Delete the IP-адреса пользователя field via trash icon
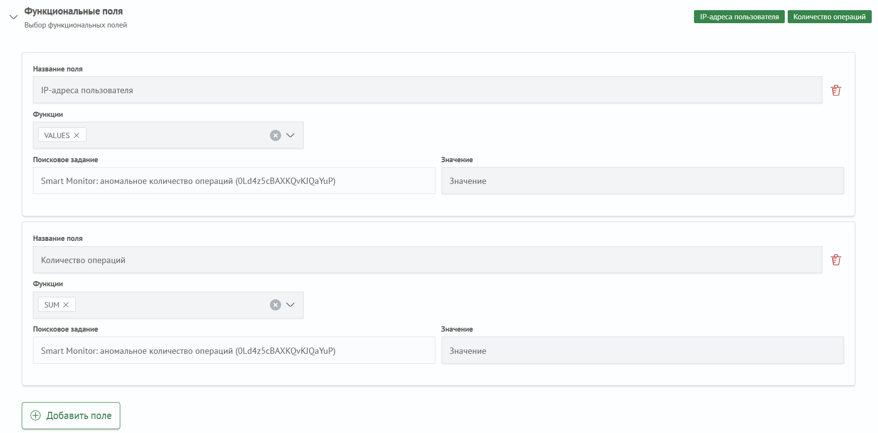Viewport: 878px width, 433px height. point(836,90)
